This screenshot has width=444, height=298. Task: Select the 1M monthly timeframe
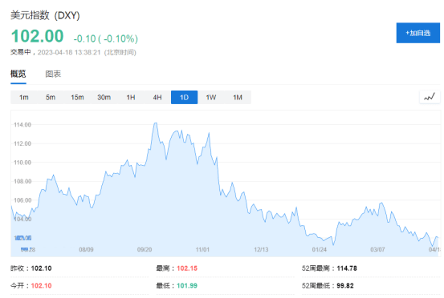tap(238, 98)
